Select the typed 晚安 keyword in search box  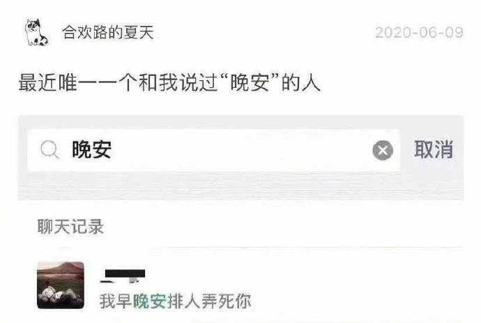click(x=91, y=149)
